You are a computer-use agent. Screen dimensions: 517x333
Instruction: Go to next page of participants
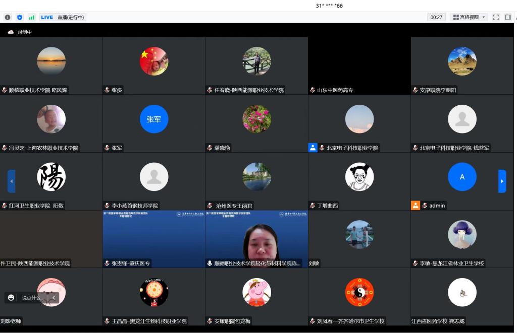[502, 181]
